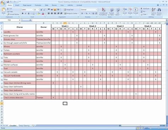Open the Name Box dropdown arrow

19,20
